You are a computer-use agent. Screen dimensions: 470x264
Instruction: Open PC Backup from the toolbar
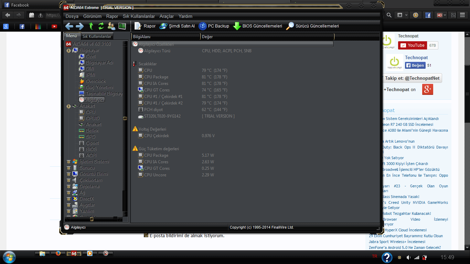[x=214, y=26]
